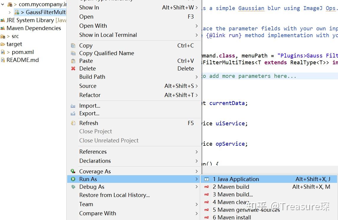Click the Maven install m2 icon

(x=207, y=217)
